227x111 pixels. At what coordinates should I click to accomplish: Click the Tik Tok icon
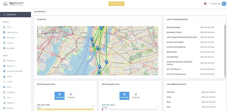click(x=4, y=82)
